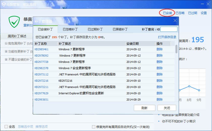Sort by 补丁描述 column header
Viewport: 212px width, 131px height.
[x=91, y=43]
